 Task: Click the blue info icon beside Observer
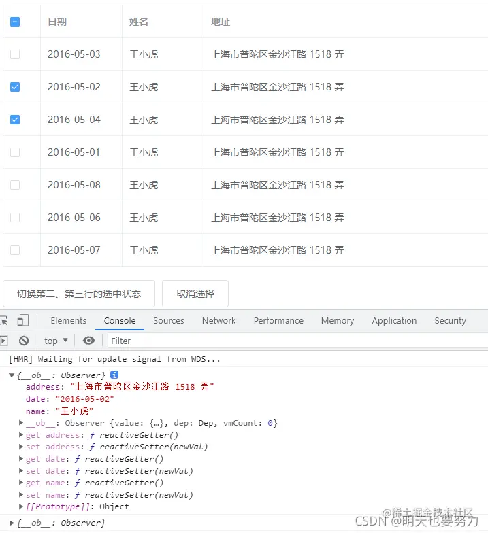(x=114, y=375)
